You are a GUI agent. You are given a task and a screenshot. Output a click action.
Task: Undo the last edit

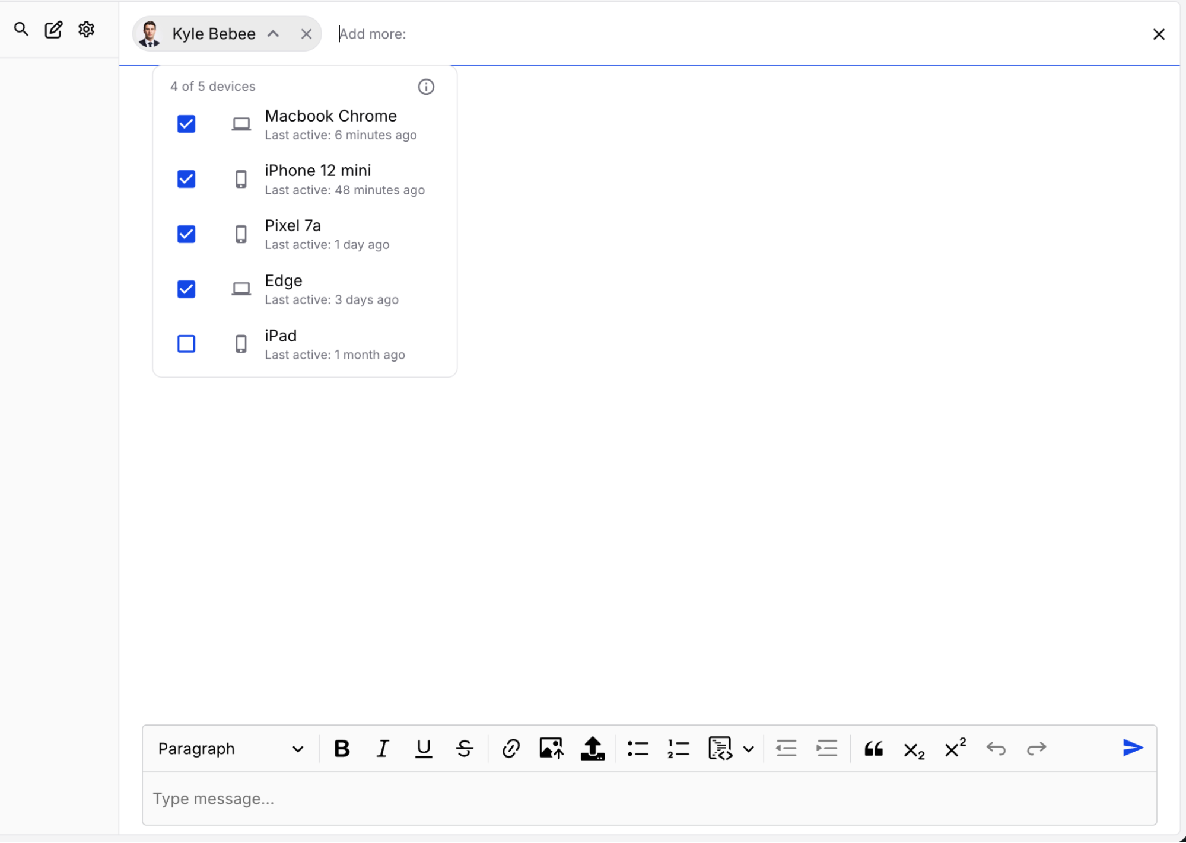click(x=996, y=749)
